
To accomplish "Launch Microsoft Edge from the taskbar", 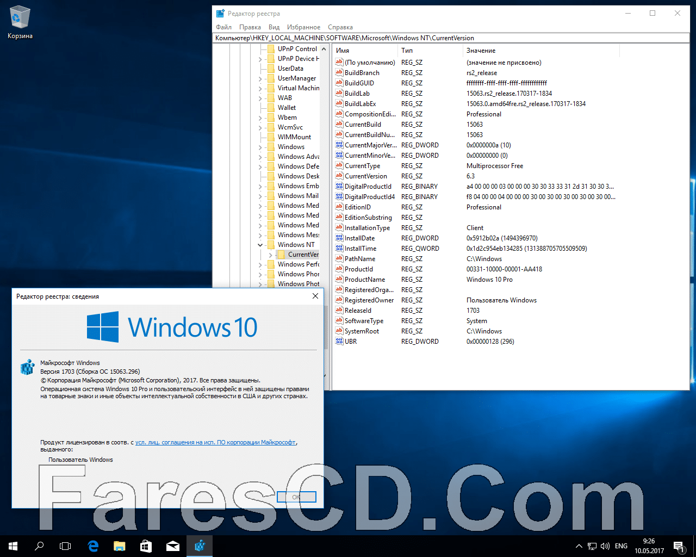I will coord(93,546).
